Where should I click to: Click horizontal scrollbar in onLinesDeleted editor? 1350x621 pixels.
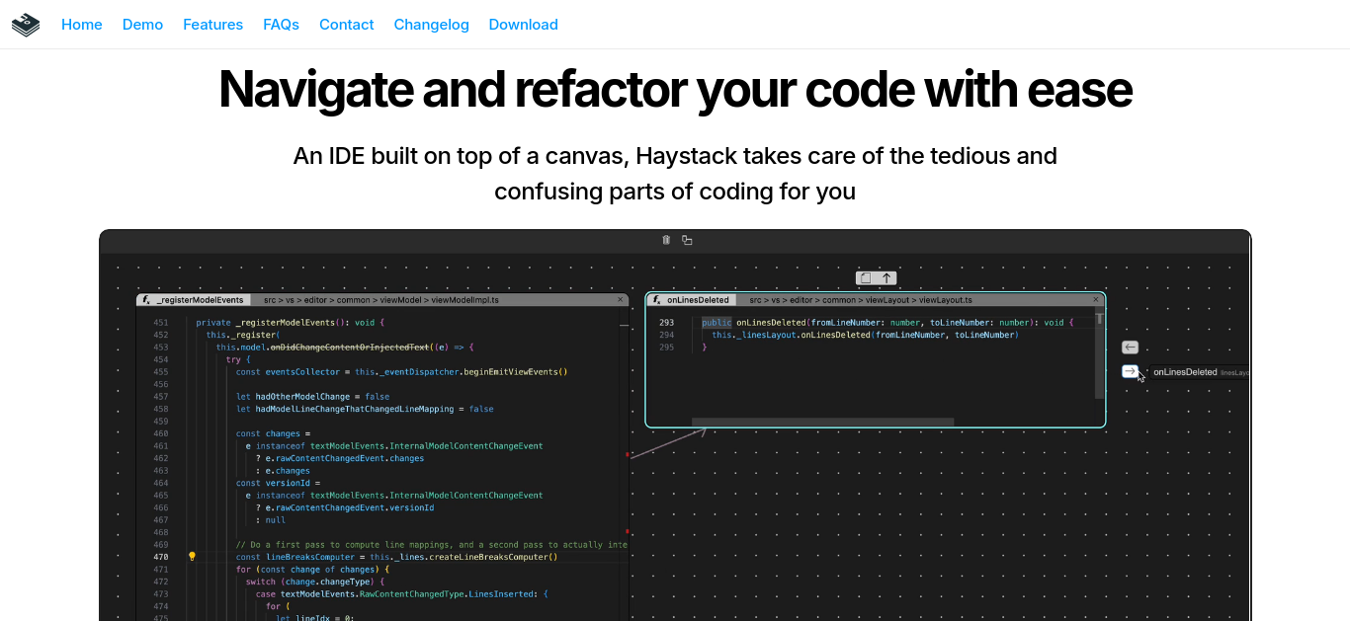pyautogui.click(x=822, y=422)
